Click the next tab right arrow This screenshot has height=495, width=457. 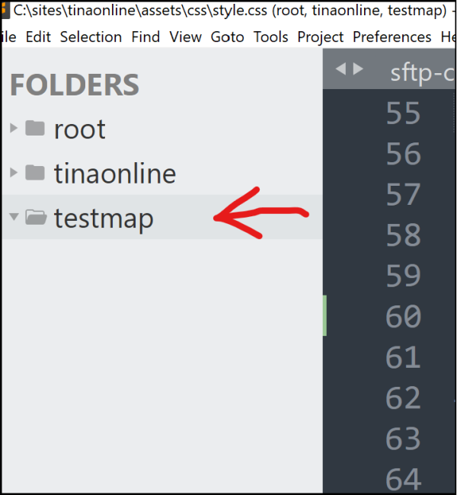pos(358,69)
